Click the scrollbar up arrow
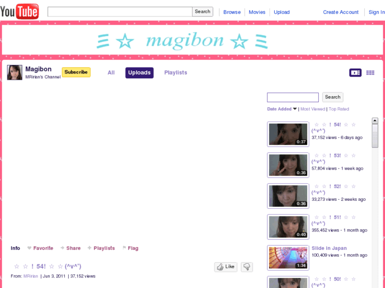The height and width of the screenshot is (288, 385). [375, 120]
